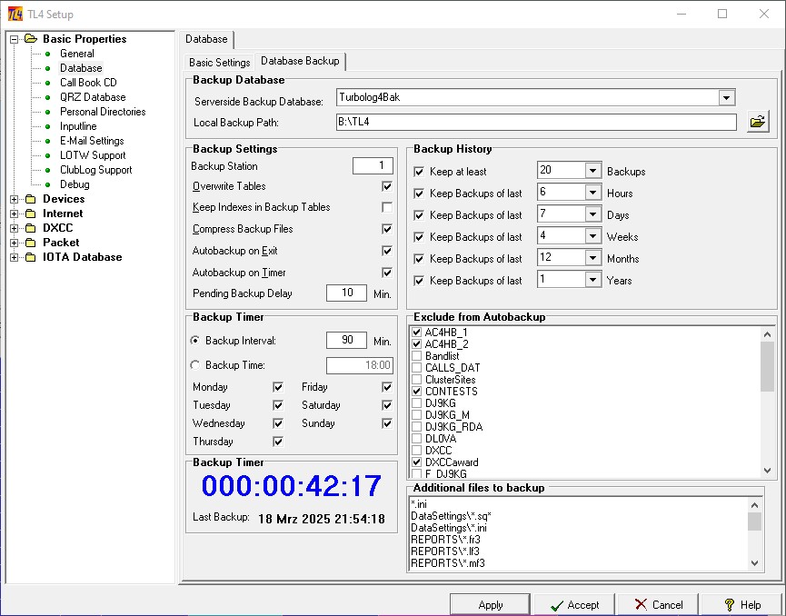Click the Apply button
Image resolution: width=786 pixels, height=616 pixels.
coord(491,605)
